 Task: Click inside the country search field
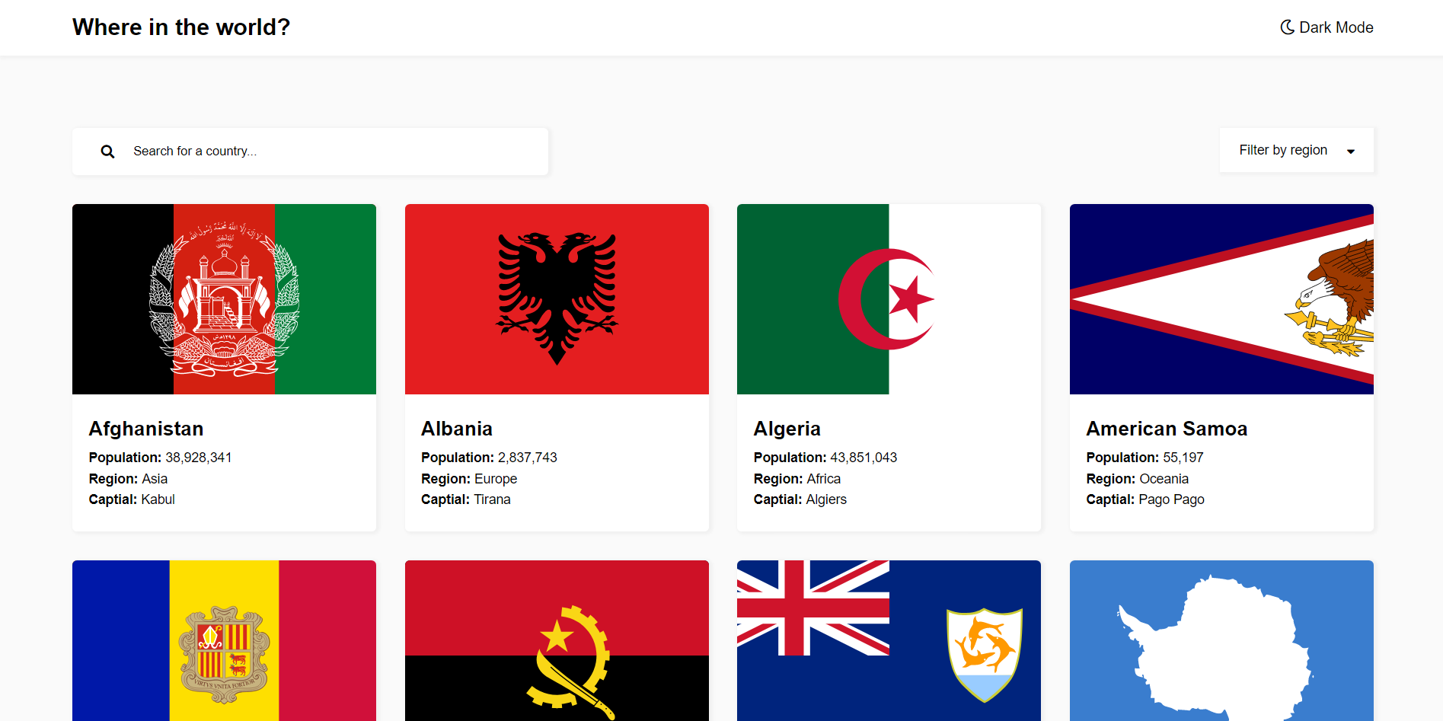point(305,151)
